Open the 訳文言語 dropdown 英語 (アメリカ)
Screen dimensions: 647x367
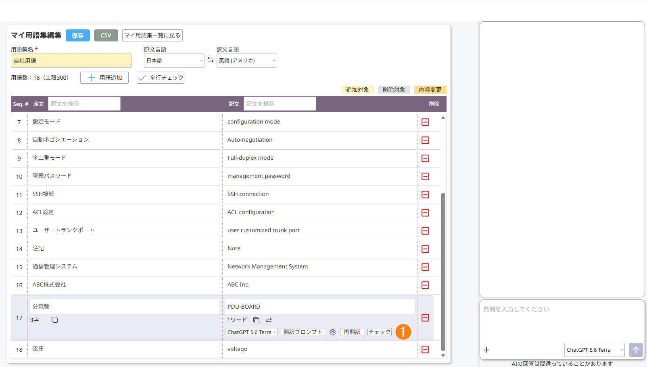tap(247, 60)
